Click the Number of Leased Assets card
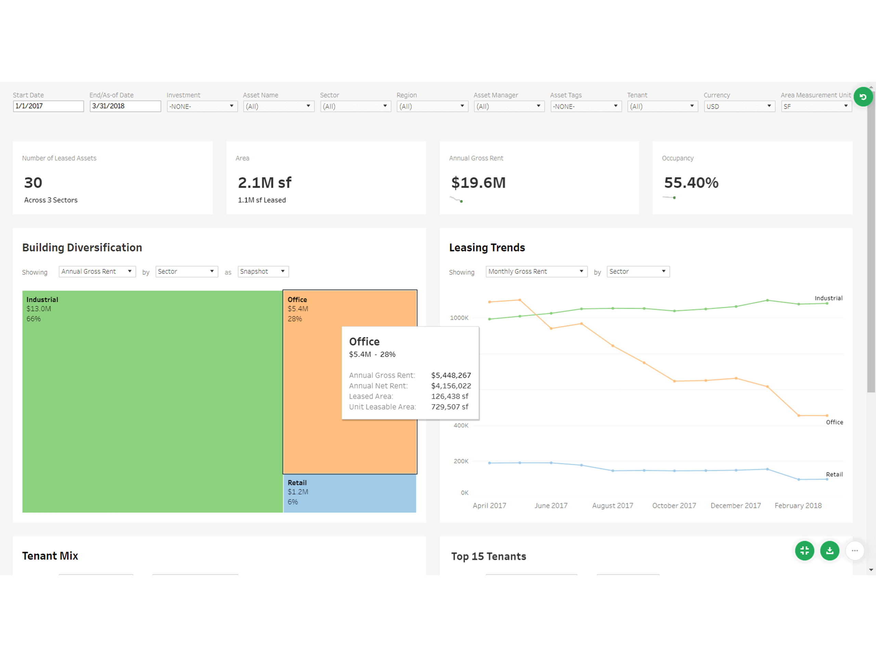 pyautogui.click(x=113, y=178)
